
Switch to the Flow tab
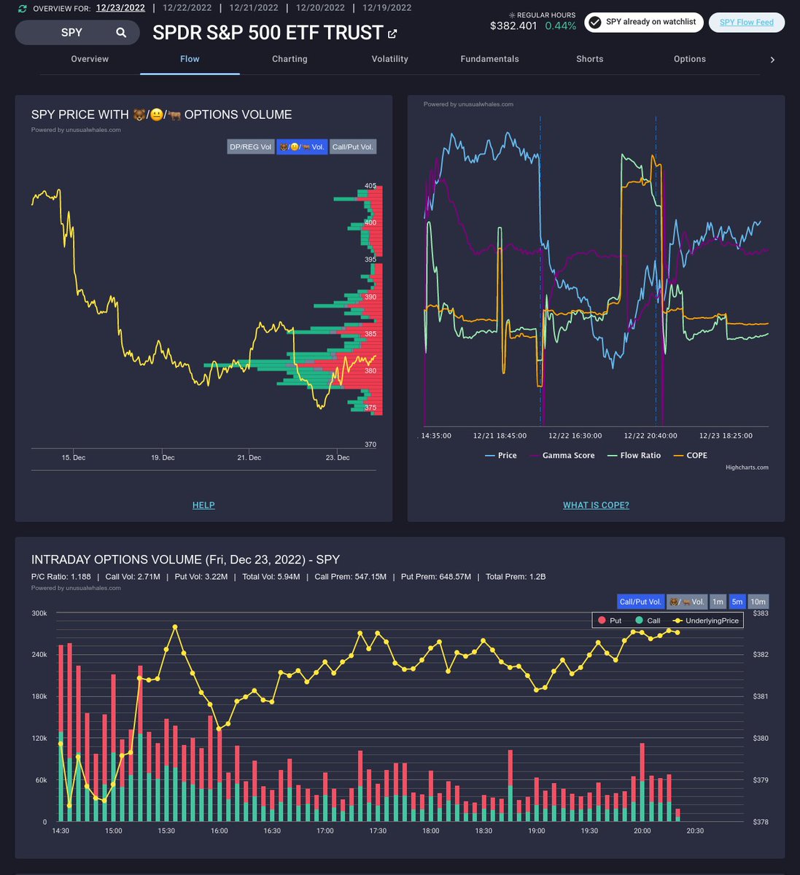190,59
